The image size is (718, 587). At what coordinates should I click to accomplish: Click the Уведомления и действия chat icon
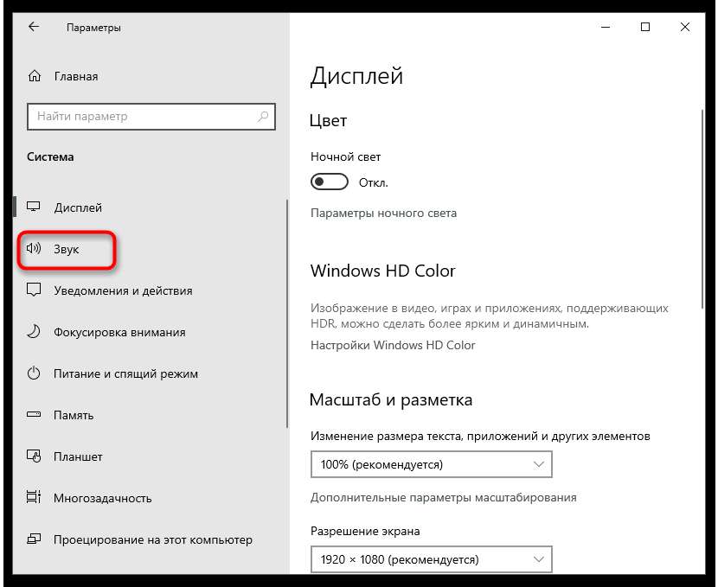[34, 290]
